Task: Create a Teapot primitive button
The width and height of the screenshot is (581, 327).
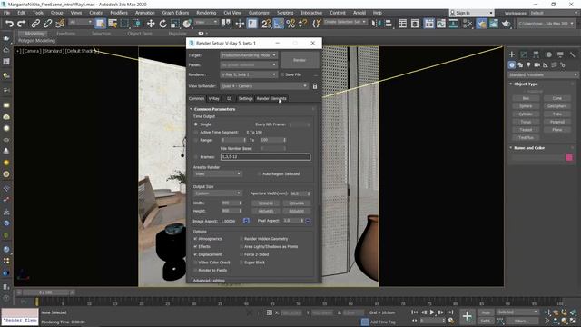Action: coord(526,130)
